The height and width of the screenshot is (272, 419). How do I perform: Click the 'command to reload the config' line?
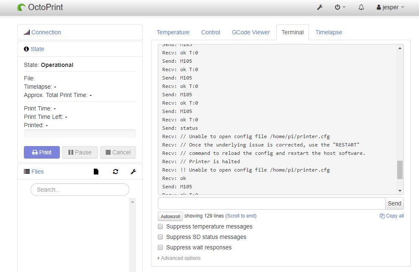pyautogui.click(x=263, y=153)
